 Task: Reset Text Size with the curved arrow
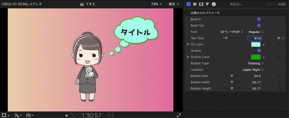point(283,38)
